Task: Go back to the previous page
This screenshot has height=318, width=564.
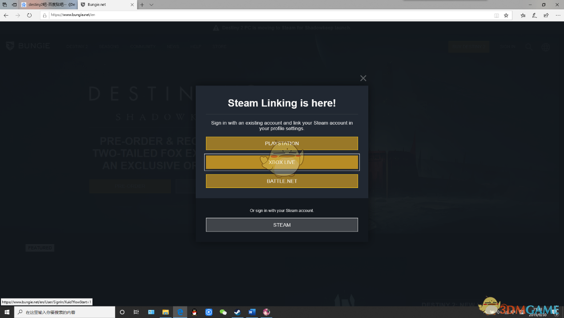Action: click(6, 15)
